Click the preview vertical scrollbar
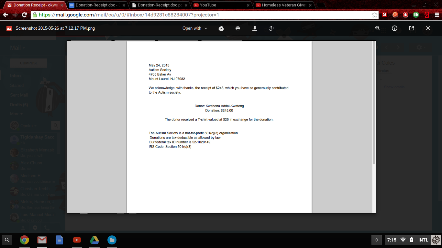Viewport: 442px width, 248px height. (x=374, y=103)
